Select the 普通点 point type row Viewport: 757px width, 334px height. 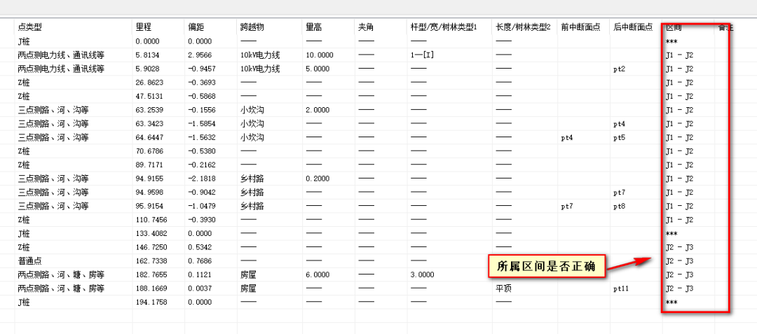coord(31,261)
